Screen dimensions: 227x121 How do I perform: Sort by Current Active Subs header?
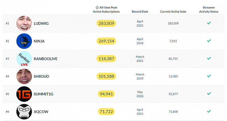point(173,12)
